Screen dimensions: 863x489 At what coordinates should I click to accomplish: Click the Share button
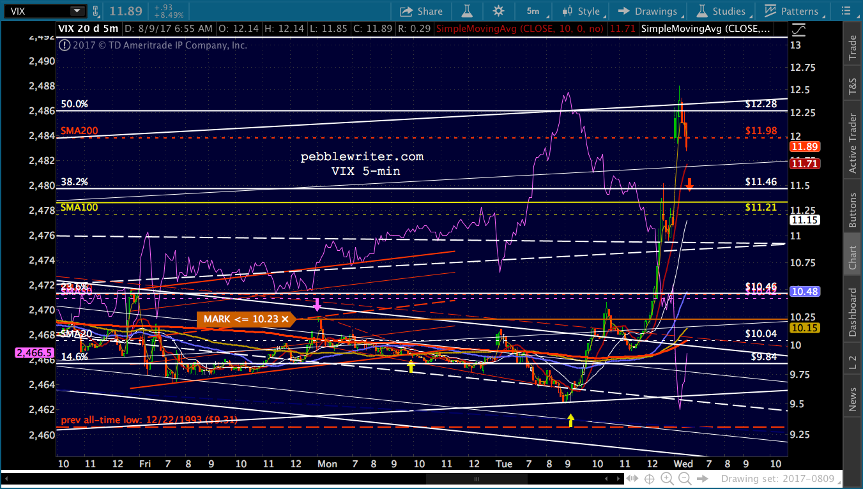coord(422,11)
